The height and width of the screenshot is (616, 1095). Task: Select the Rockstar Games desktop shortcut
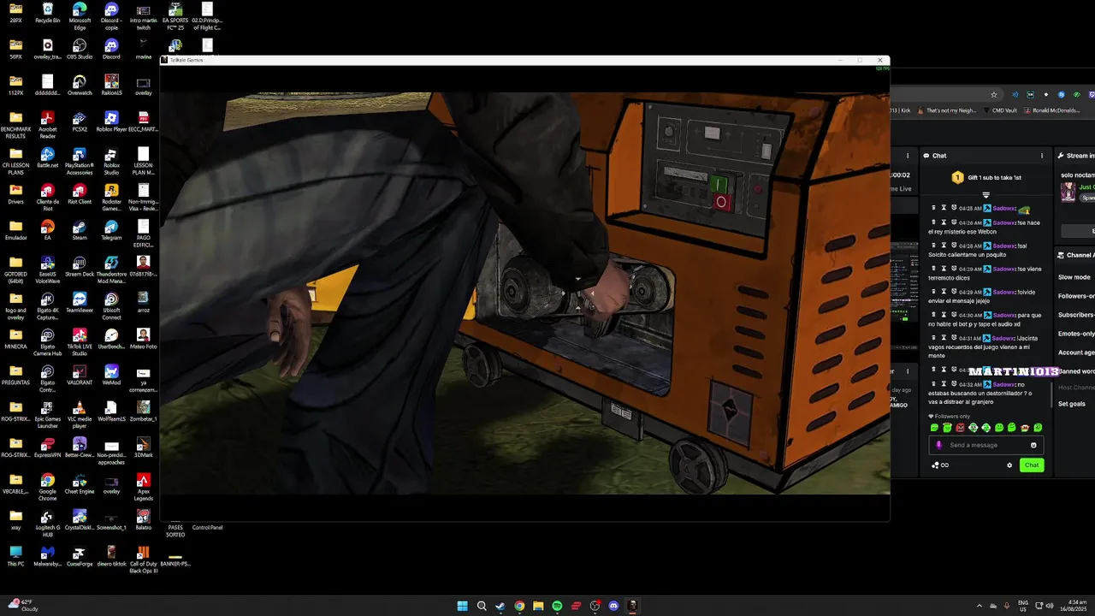point(111,198)
